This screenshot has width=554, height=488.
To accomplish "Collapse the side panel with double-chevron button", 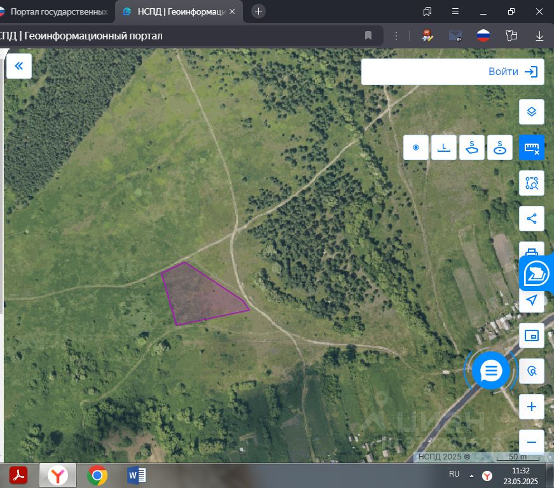I will pyautogui.click(x=19, y=66).
